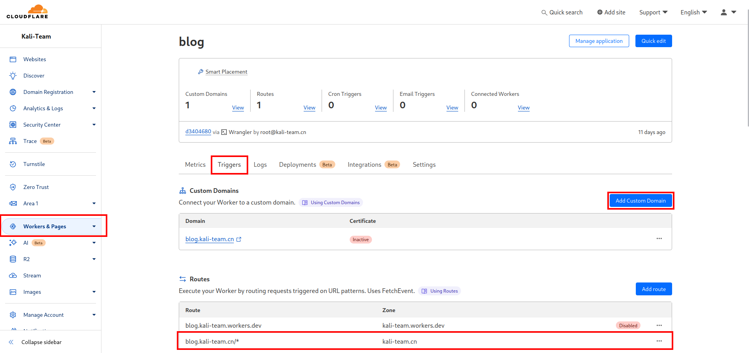Open the Using Routes docs link
Viewport: 749px width, 353px height.
click(x=439, y=291)
